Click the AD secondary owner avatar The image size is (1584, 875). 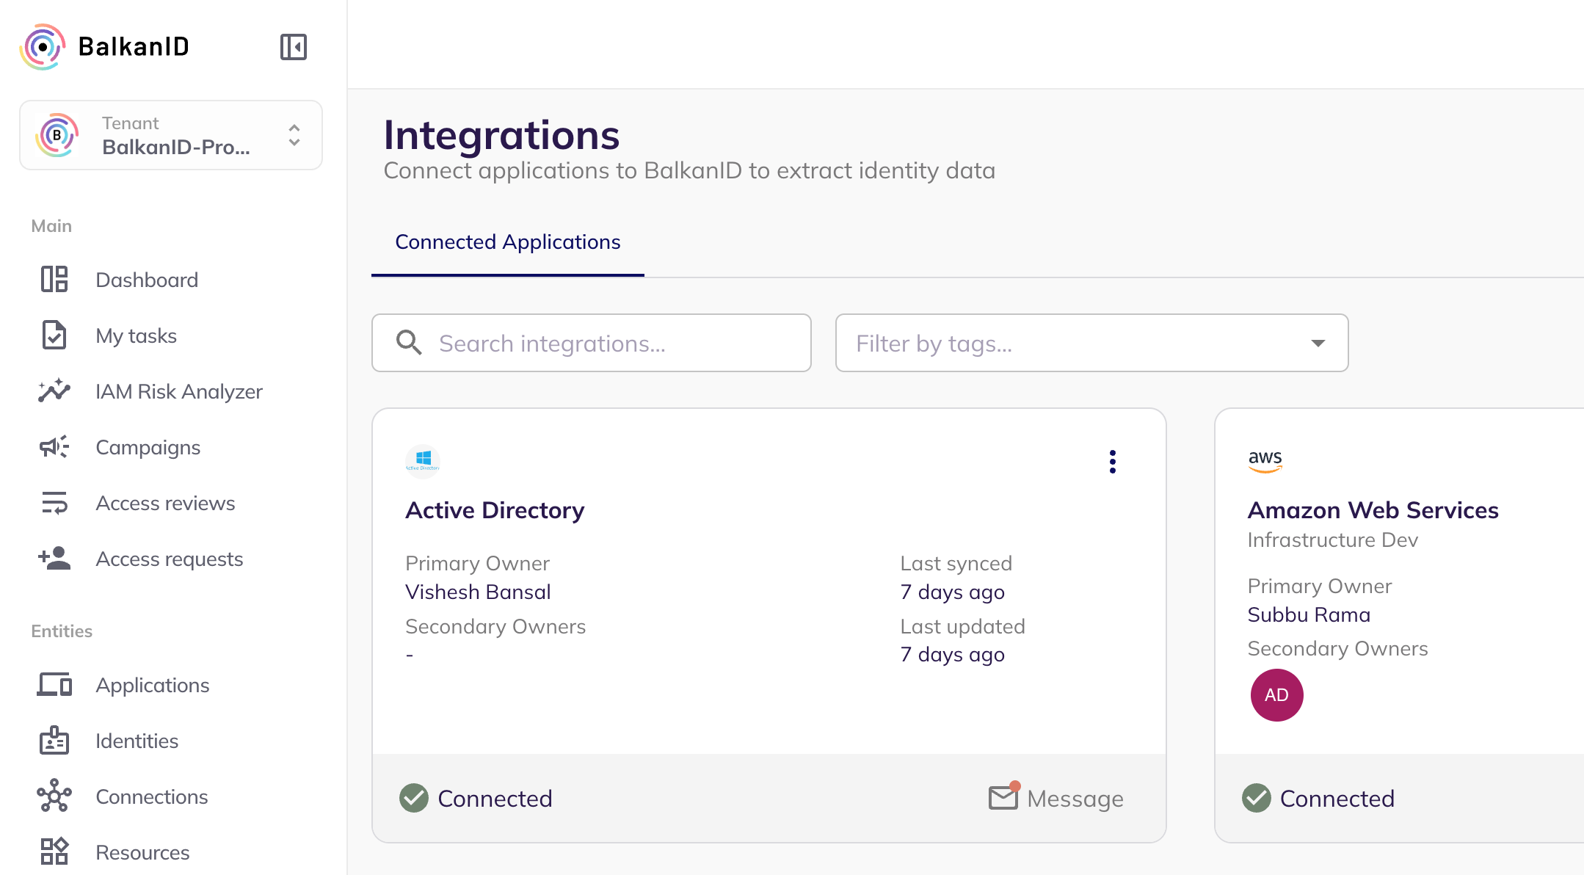[x=1276, y=695]
